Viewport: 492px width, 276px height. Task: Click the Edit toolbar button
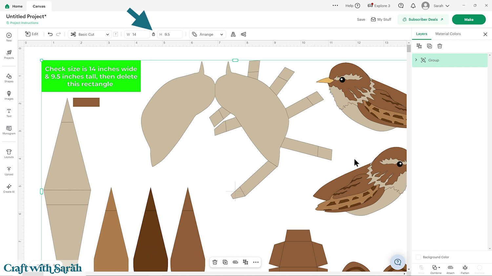click(32, 34)
